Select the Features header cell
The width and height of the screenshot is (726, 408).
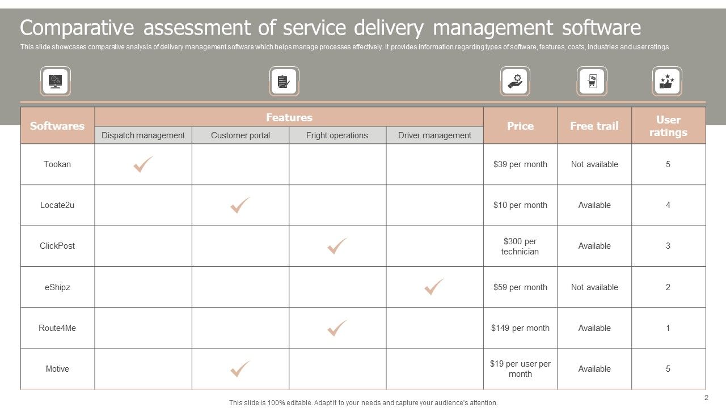[289, 117]
